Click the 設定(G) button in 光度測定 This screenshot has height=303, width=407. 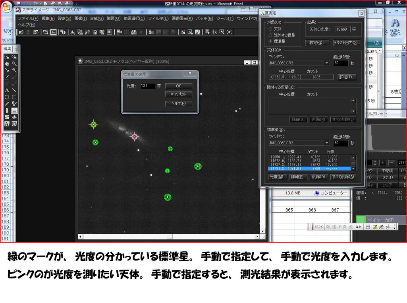pos(317,43)
